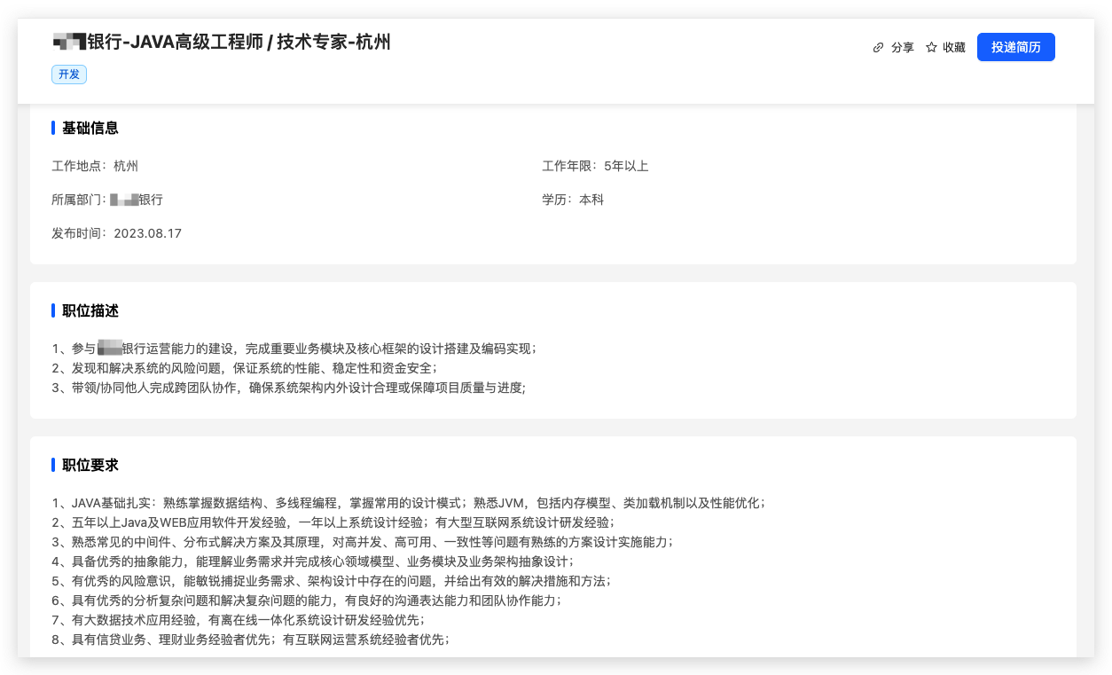Viewport: 1112px width, 675px height.
Task: Click the first job description line
Action: click(294, 349)
